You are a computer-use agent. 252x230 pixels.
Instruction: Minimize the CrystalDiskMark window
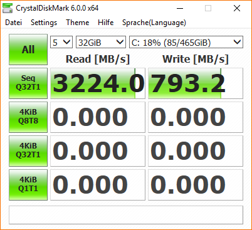[x=180, y=8]
